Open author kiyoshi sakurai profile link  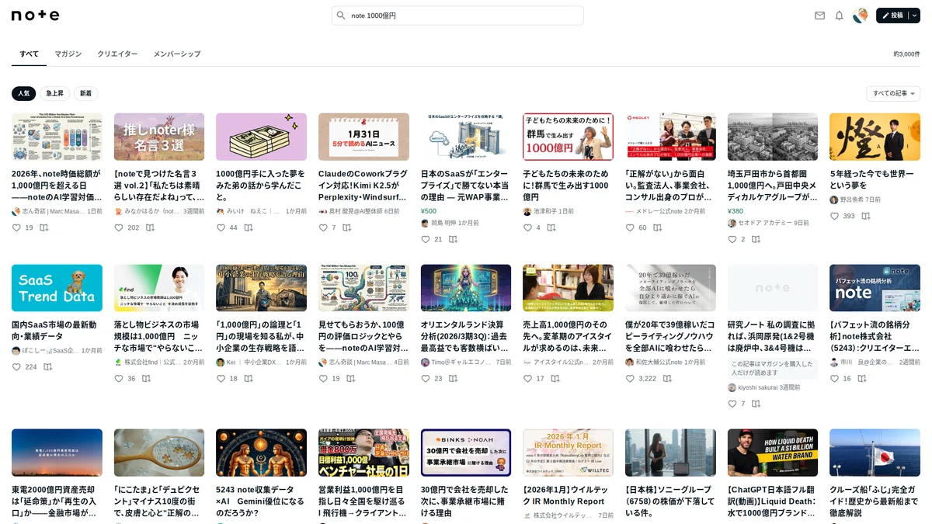(x=754, y=387)
